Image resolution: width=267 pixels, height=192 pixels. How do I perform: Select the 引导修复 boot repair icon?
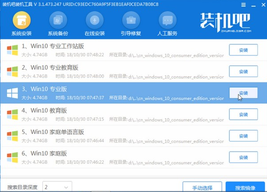coord(131,21)
